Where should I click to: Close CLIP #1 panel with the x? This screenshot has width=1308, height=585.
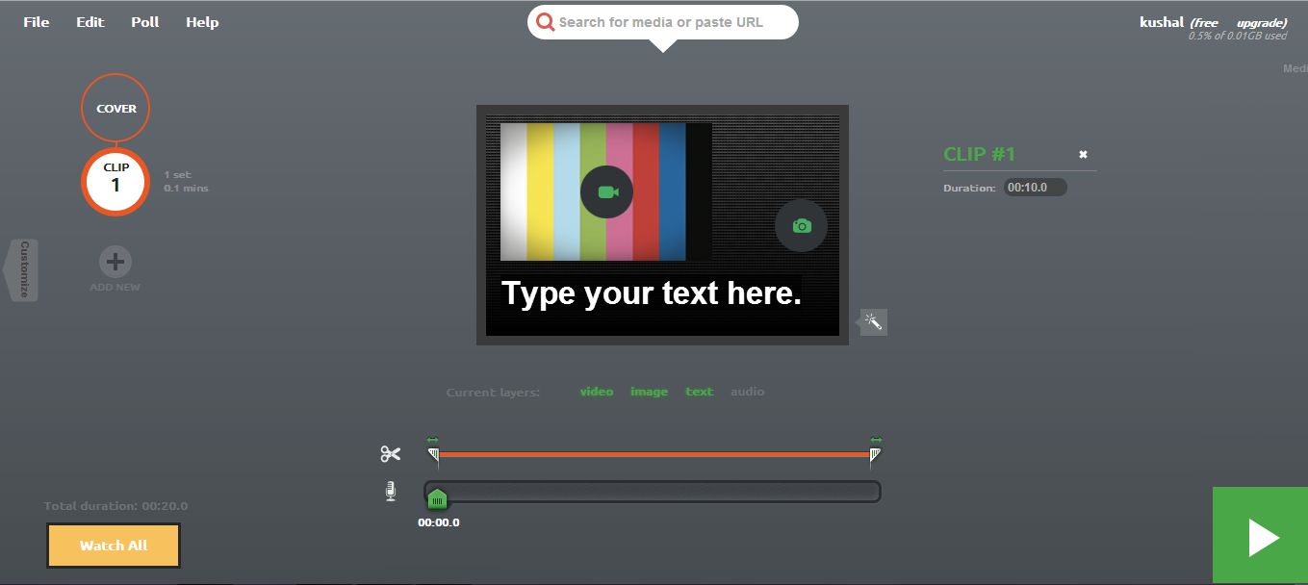pos(1083,154)
